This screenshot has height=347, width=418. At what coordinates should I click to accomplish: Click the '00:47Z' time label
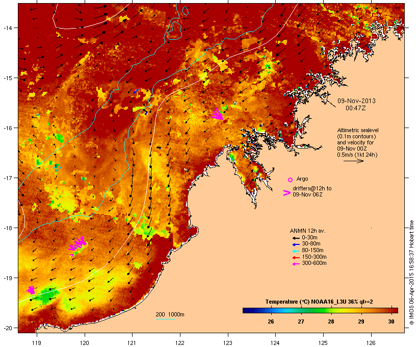coord(356,108)
